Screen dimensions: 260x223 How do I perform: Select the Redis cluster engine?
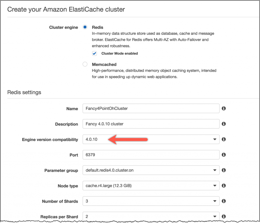[85, 27]
